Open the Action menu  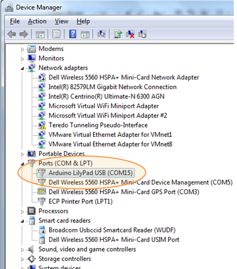click(37, 21)
